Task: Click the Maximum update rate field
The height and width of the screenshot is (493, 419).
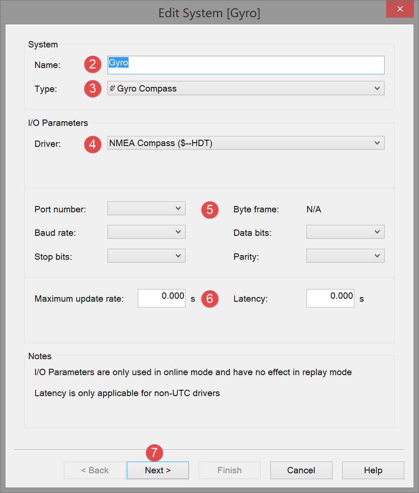Action: coord(161,298)
